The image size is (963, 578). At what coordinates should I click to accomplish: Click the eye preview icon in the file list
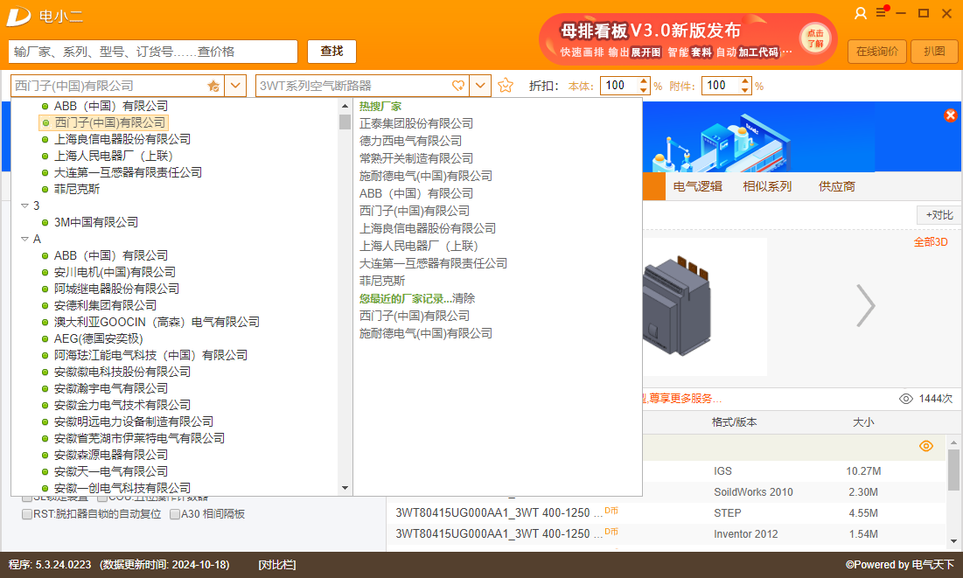[x=926, y=446]
